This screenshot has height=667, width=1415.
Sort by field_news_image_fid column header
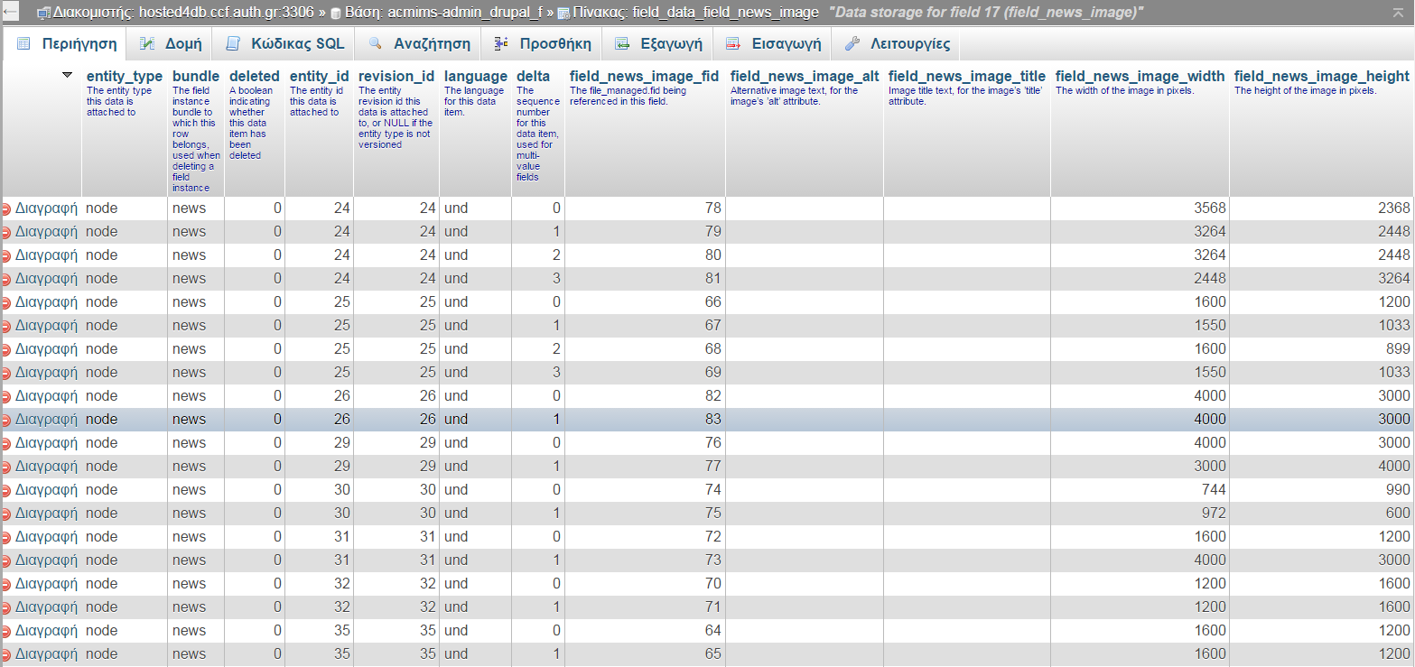[x=644, y=76]
